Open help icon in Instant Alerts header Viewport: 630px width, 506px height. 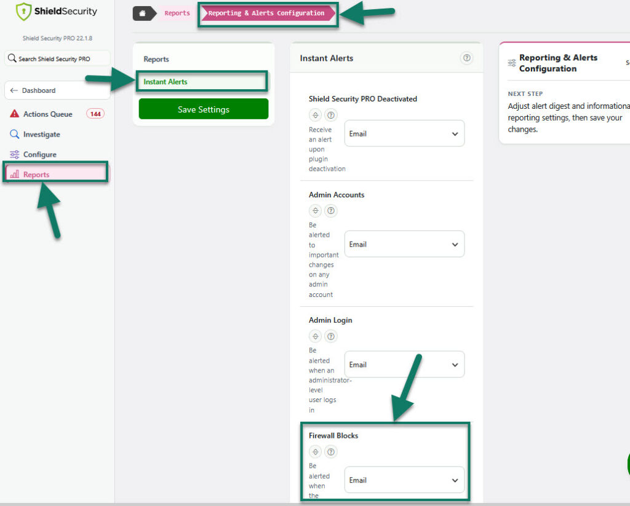(466, 58)
